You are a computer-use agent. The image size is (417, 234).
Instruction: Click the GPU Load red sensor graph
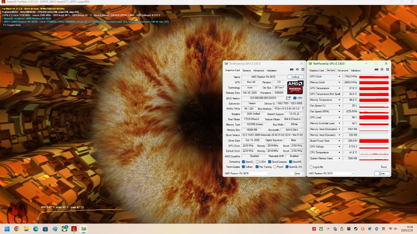tap(374, 117)
